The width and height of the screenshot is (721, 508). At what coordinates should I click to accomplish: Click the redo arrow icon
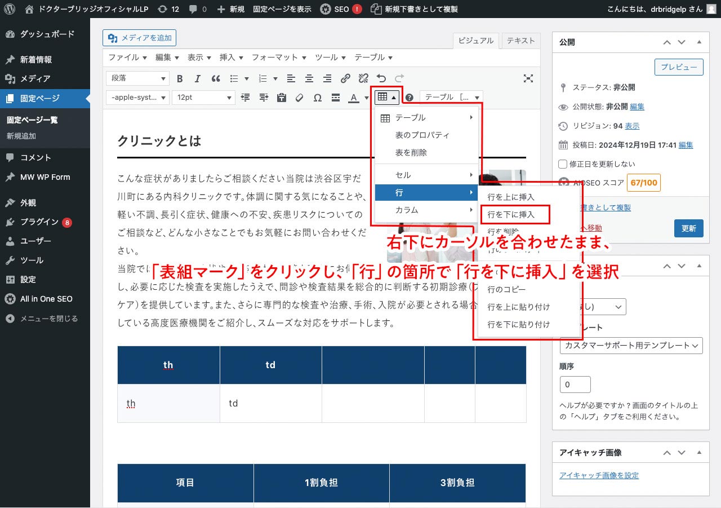tap(399, 79)
